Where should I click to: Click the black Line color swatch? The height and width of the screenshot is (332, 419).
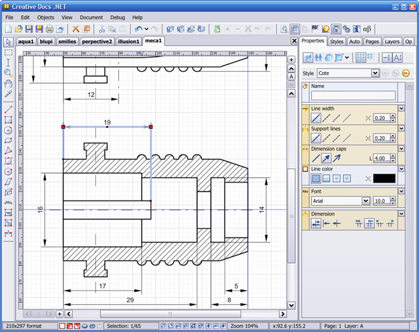(x=384, y=178)
